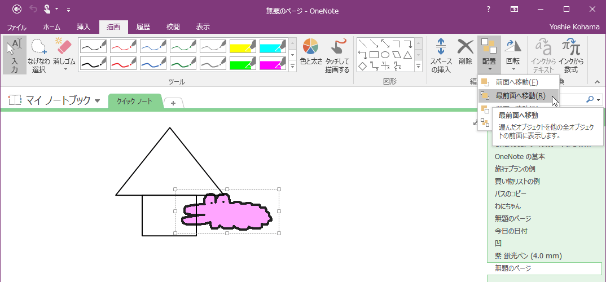
Task: Click the touch/mouse mode button
Action: click(x=47, y=9)
